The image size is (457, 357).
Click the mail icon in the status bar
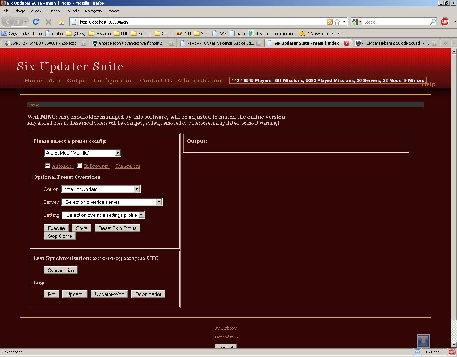(x=417, y=352)
